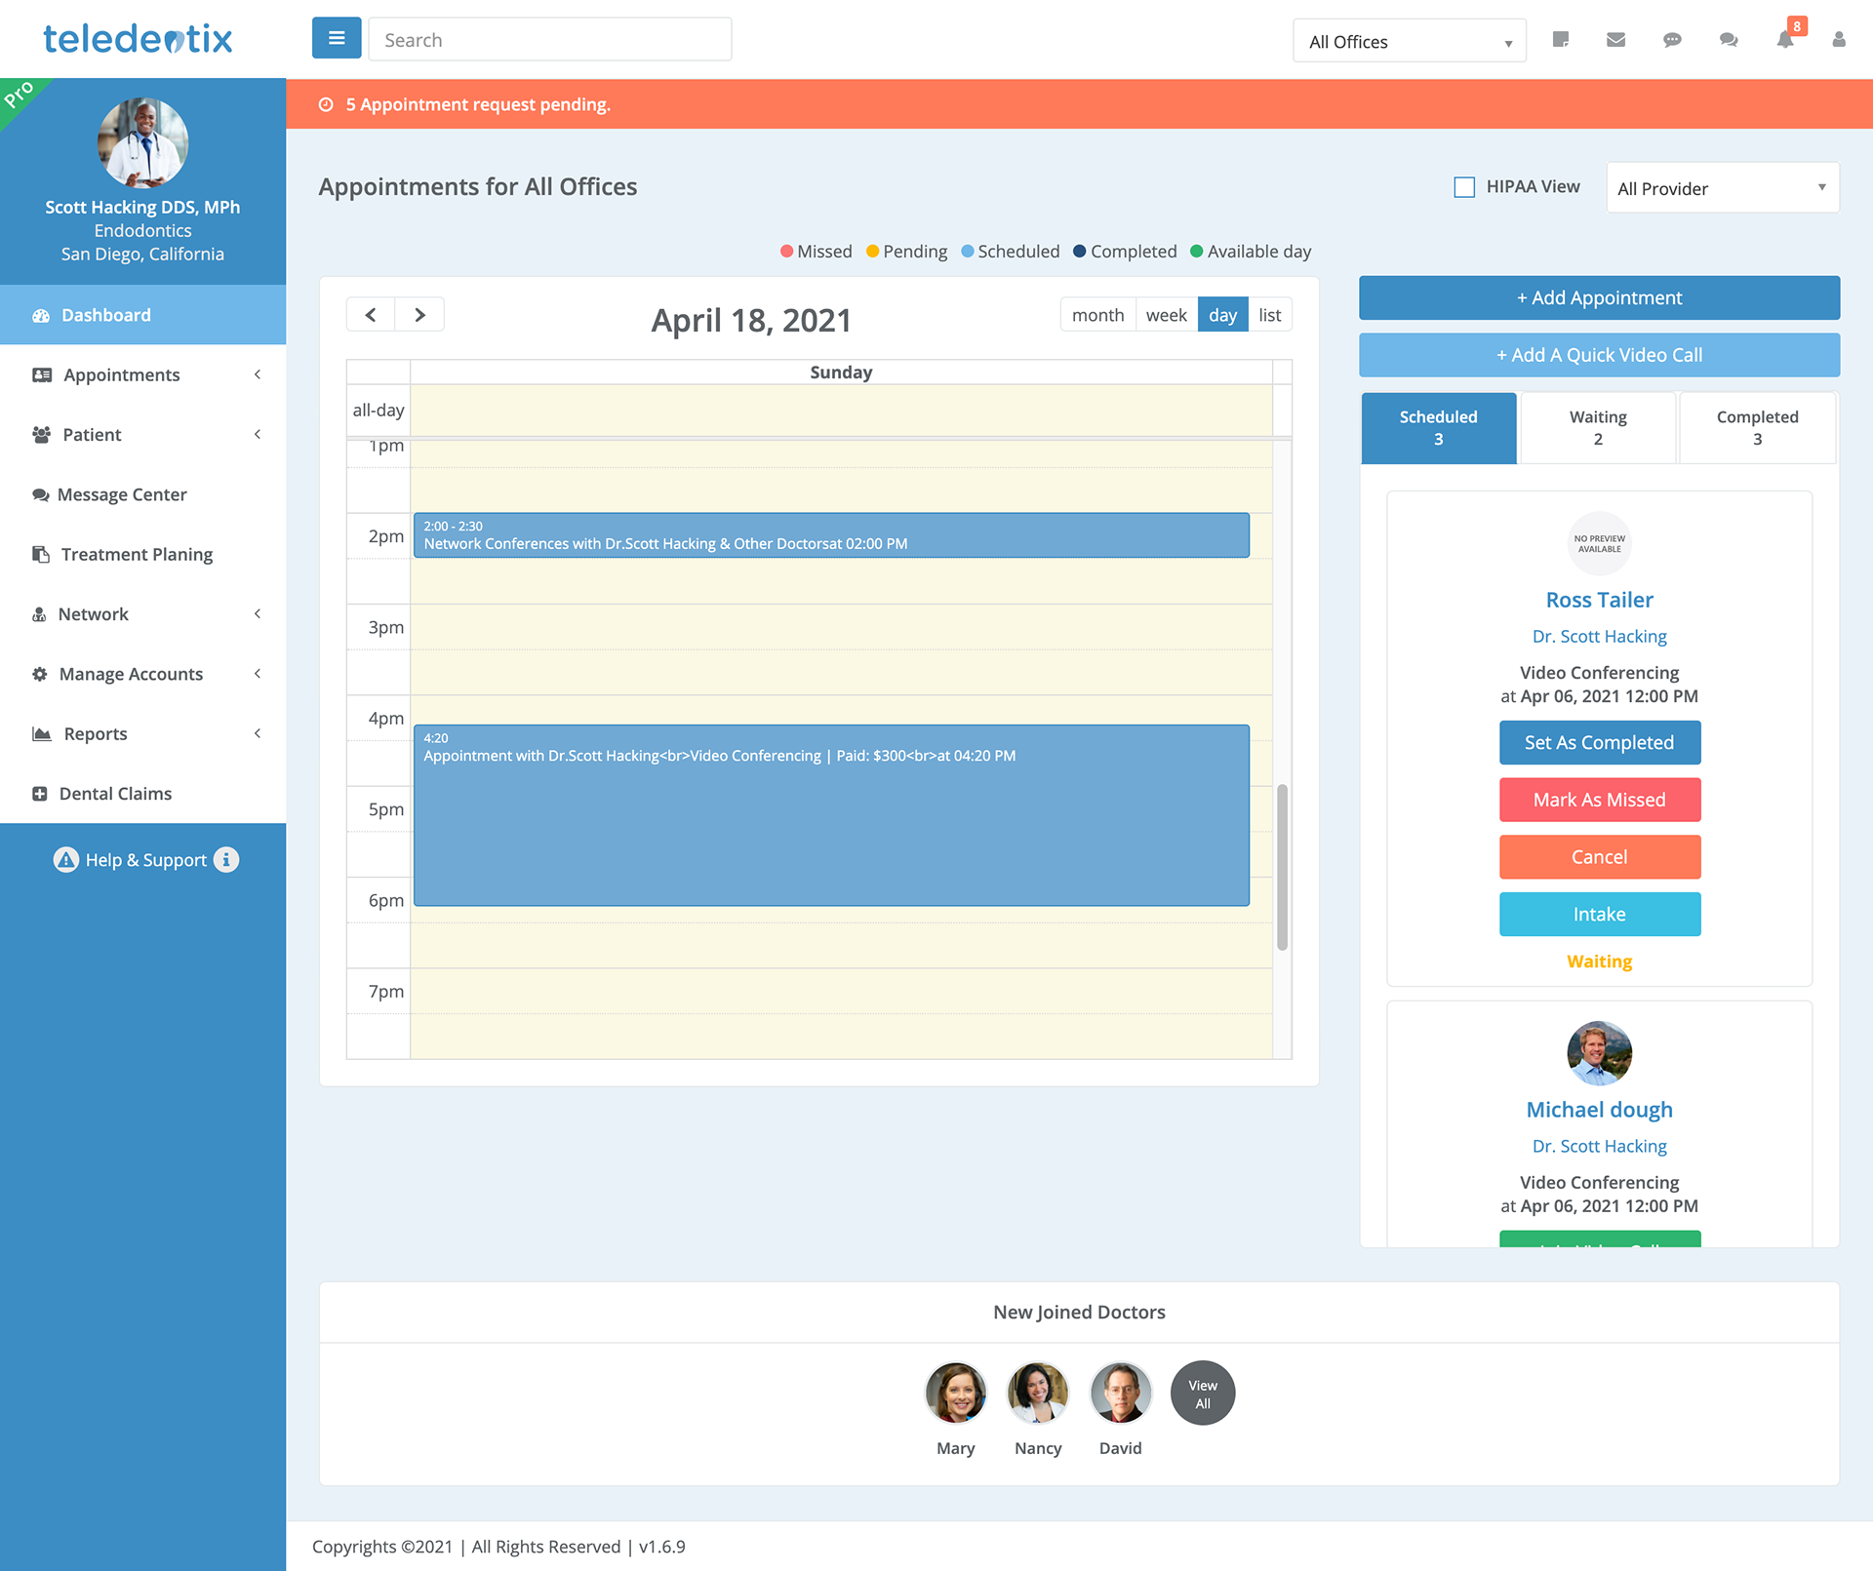Click the Reports sidebar icon
This screenshot has width=1873, height=1571.
42,732
